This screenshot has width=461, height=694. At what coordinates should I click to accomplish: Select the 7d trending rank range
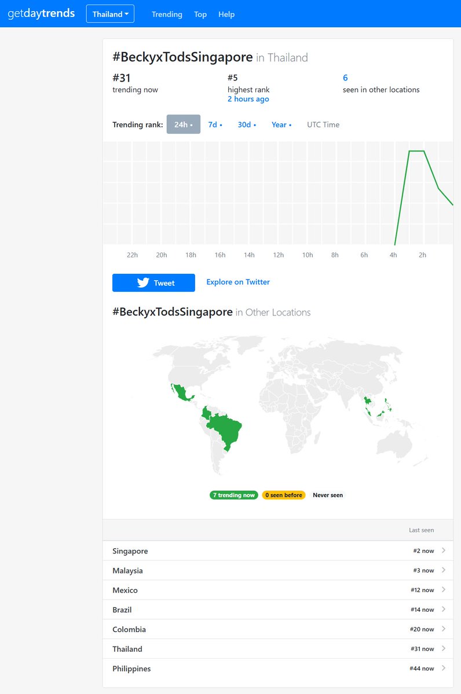pos(215,124)
